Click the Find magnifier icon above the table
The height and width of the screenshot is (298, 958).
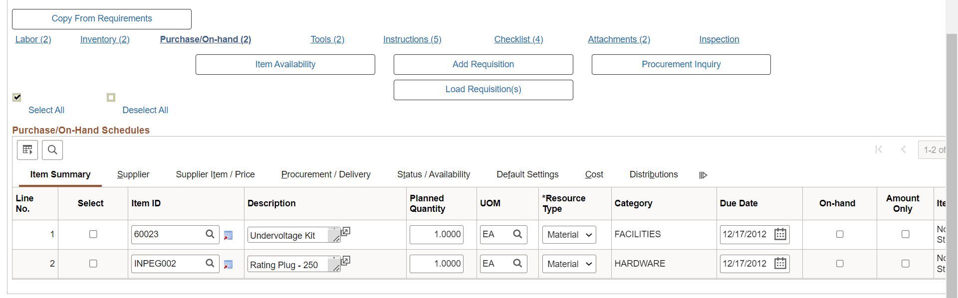click(52, 150)
